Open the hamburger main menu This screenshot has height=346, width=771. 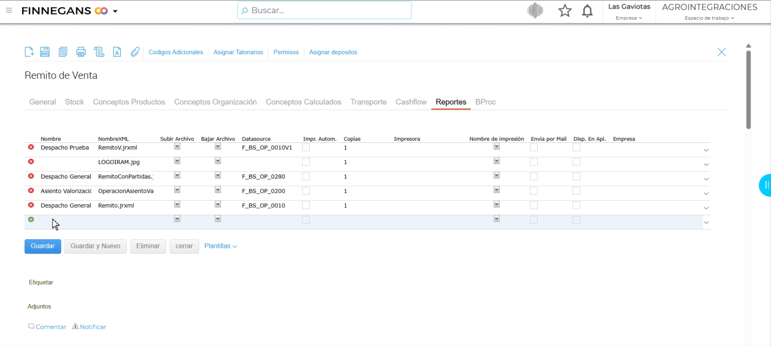click(x=9, y=11)
